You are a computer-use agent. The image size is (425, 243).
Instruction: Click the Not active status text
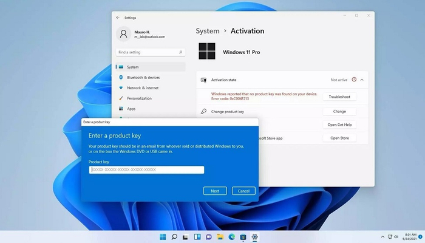tap(339, 80)
